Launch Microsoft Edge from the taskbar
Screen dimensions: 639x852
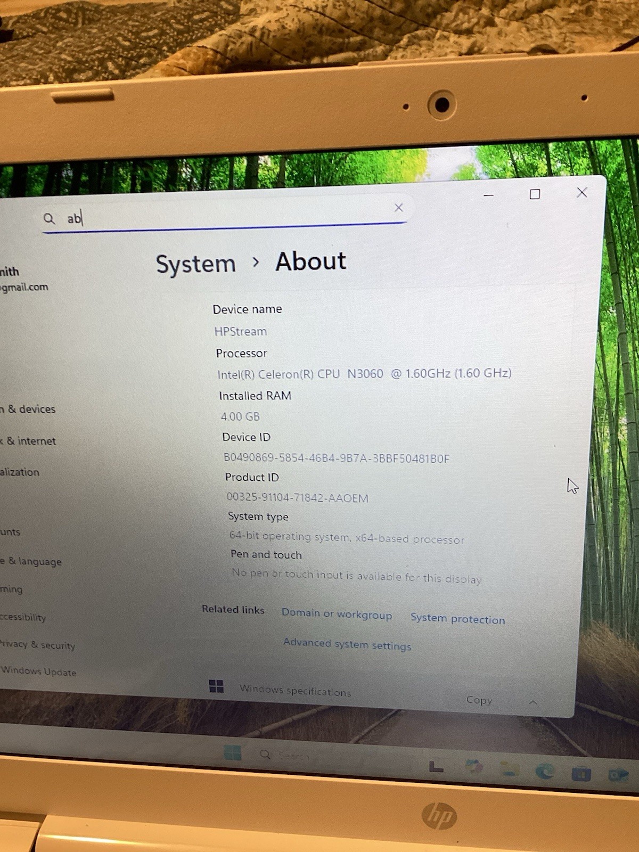click(545, 771)
